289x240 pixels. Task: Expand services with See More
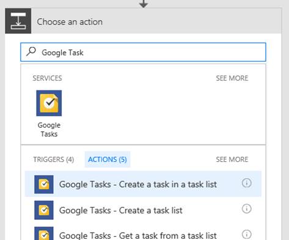tap(232, 78)
